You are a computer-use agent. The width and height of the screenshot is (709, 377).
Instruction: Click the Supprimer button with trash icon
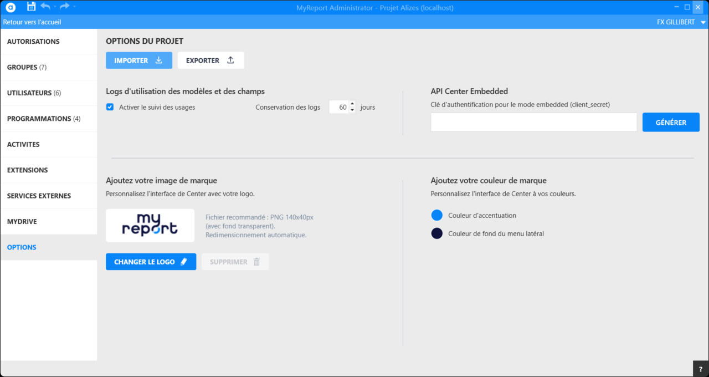tap(235, 262)
